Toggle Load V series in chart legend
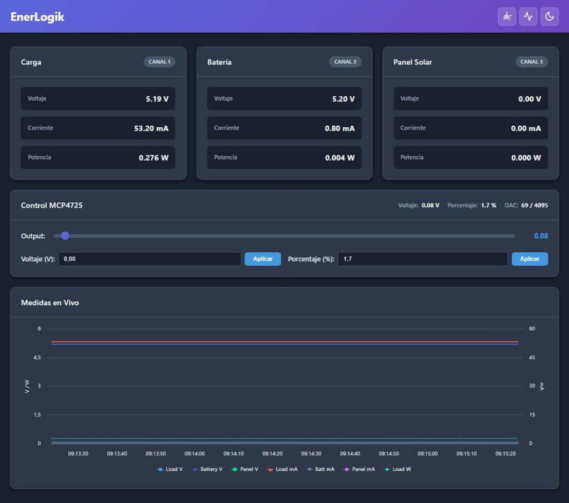Image resolution: width=569 pixels, height=503 pixels. click(x=170, y=469)
